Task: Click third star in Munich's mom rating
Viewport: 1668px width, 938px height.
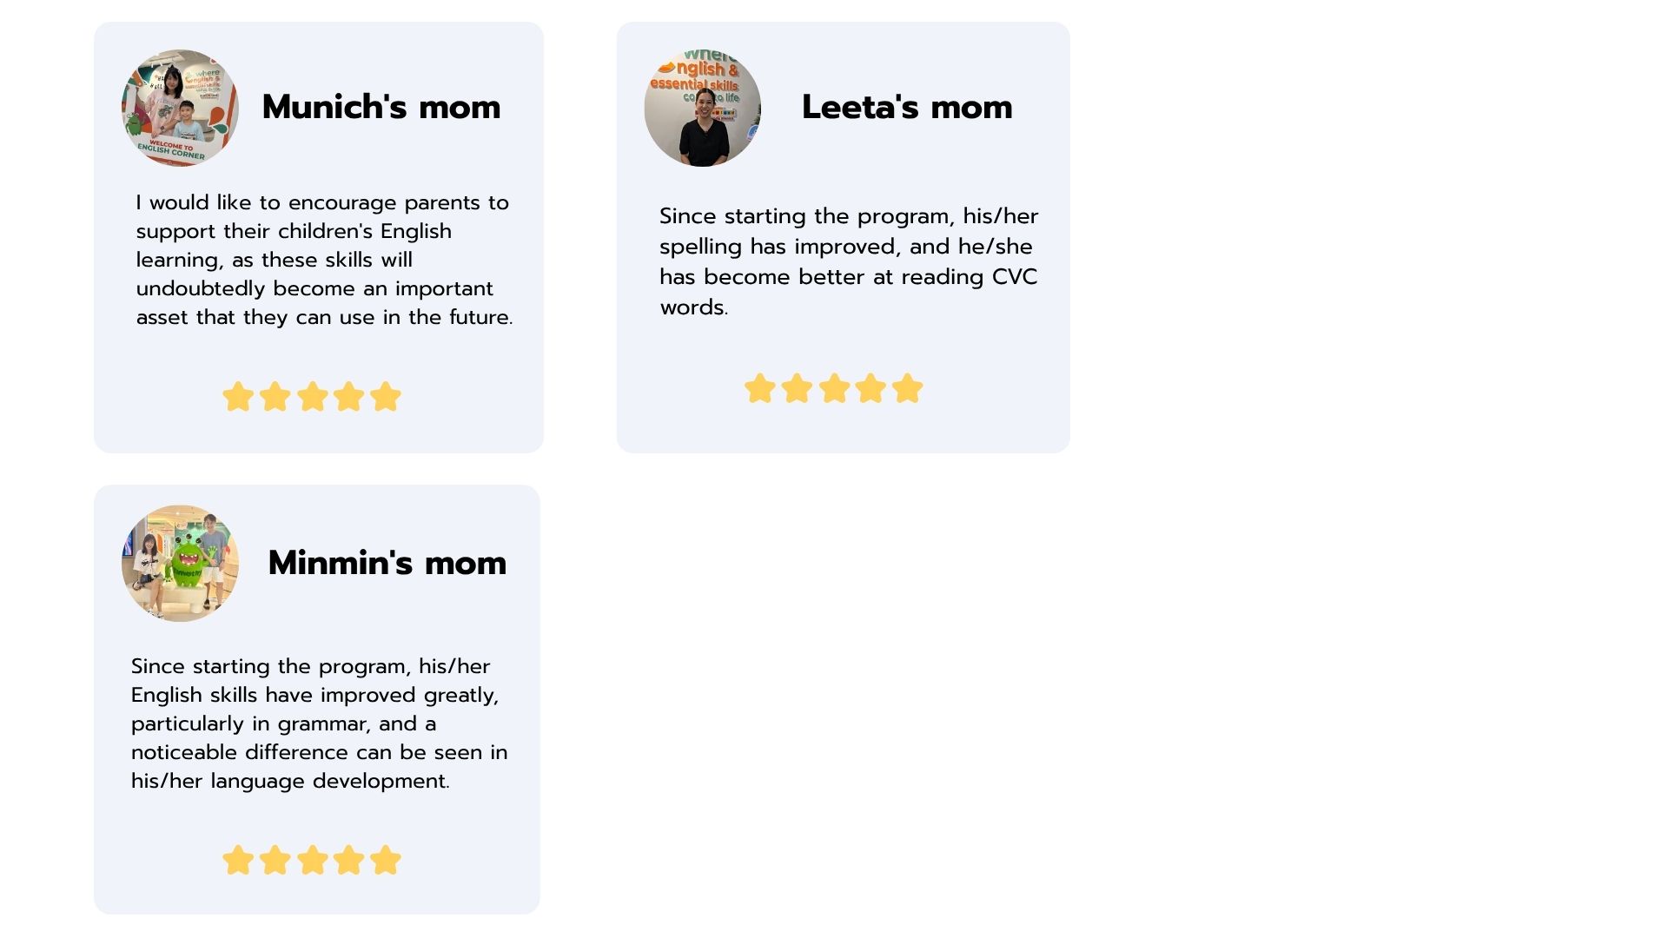Action: [313, 397]
